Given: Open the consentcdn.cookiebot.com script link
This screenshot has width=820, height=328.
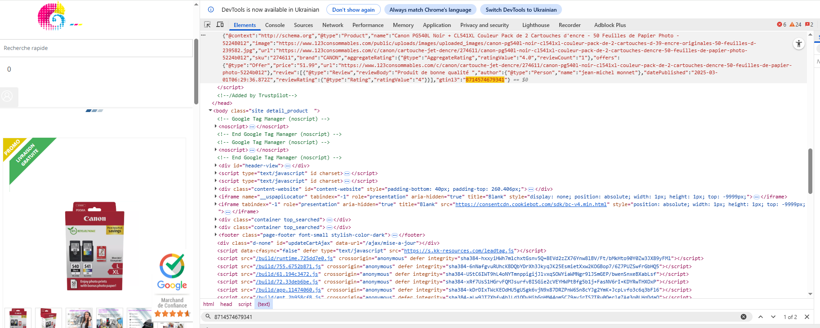Looking at the screenshot, I should (531, 204).
